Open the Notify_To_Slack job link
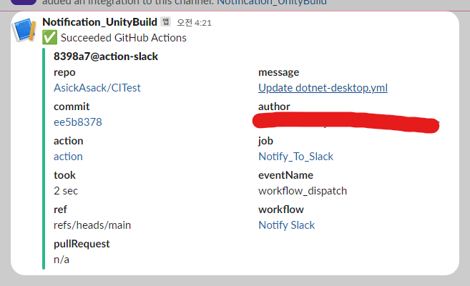The image size is (470, 286). click(296, 157)
